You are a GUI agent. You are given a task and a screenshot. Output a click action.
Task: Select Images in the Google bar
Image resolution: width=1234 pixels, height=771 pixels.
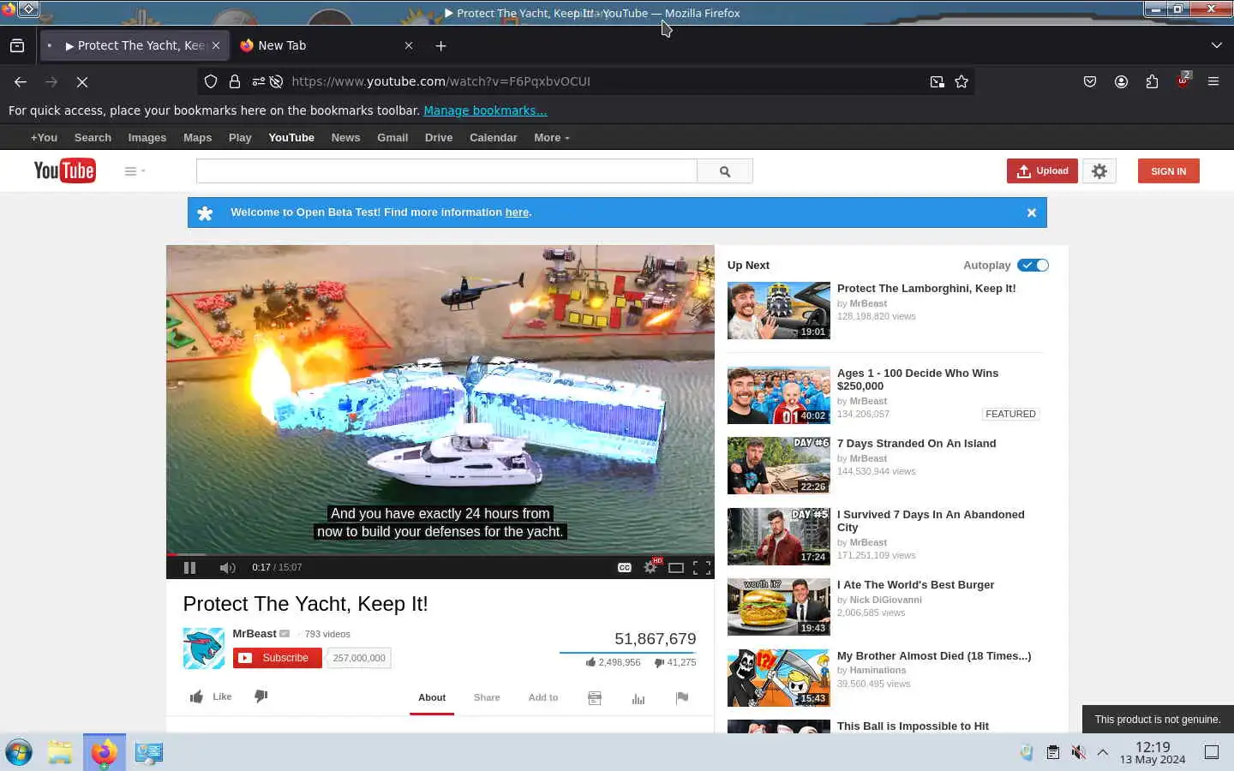pyautogui.click(x=147, y=137)
